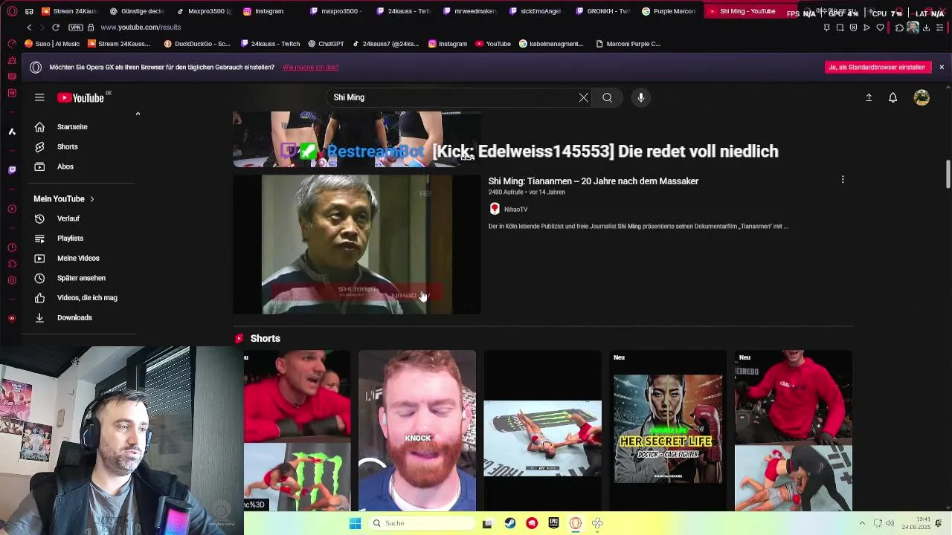Open the volume control in system tray
952x535 pixels.
tap(890, 523)
